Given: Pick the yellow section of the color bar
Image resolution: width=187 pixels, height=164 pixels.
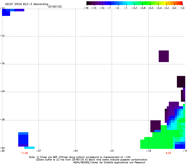Looking at the screenshot, I should pos(164,3).
